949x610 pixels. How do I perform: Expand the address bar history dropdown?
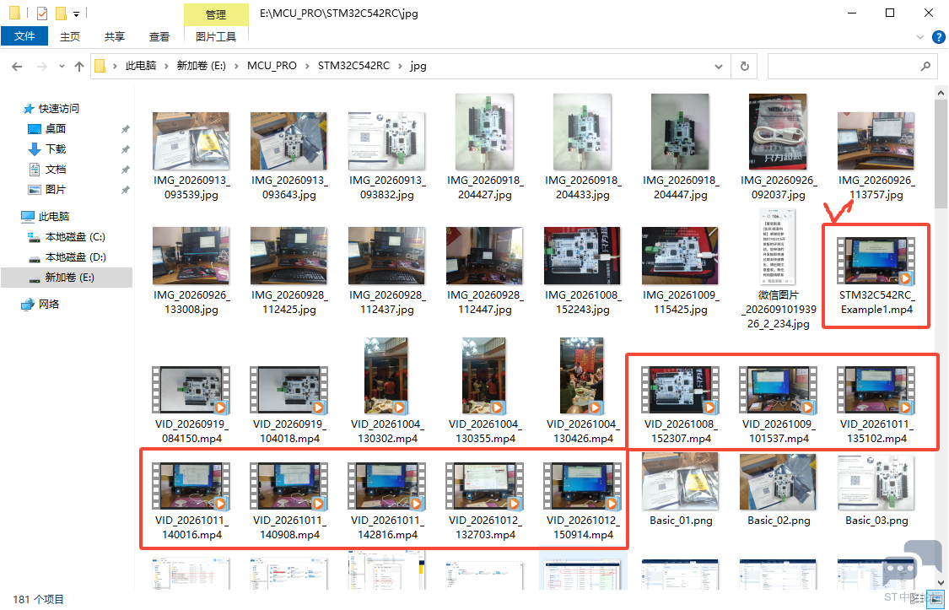(719, 67)
